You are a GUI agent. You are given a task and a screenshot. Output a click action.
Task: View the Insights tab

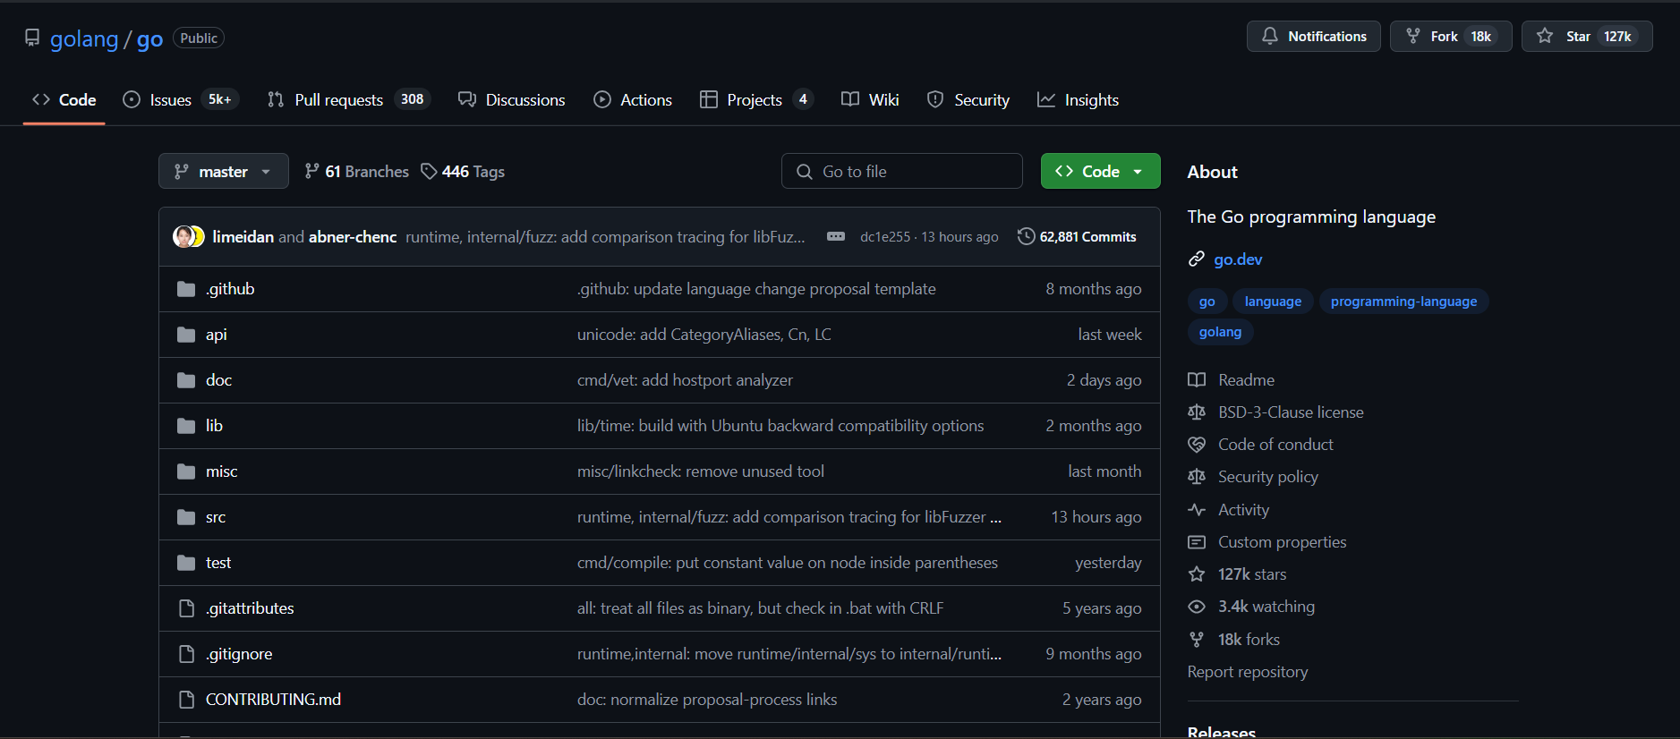click(x=1078, y=100)
